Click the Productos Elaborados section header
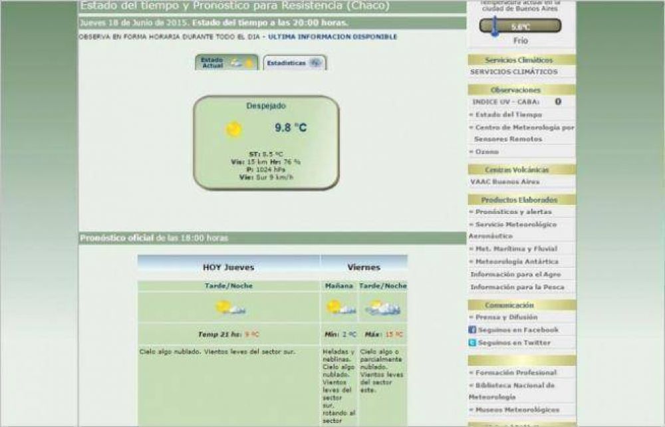665x427 pixels. pyautogui.click(x=521, y=200)
